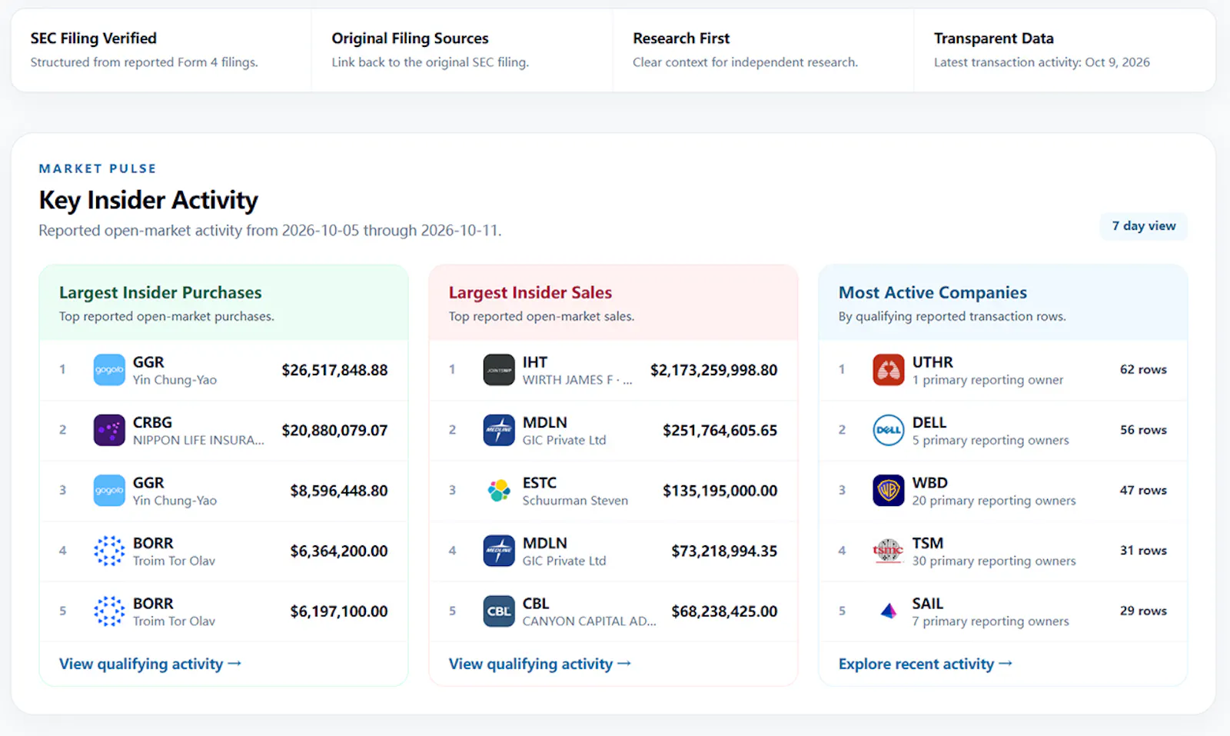Select the $2,173,259,998.80 IHT sale row

click(613, 370)
